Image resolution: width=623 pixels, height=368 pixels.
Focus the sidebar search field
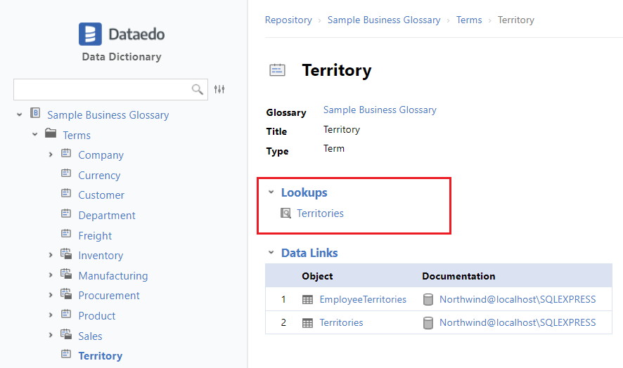(102, 89)
